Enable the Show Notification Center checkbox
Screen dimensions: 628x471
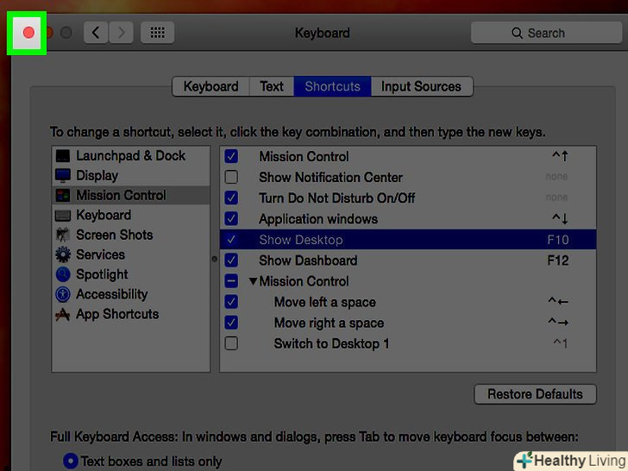tap(231, 178)
